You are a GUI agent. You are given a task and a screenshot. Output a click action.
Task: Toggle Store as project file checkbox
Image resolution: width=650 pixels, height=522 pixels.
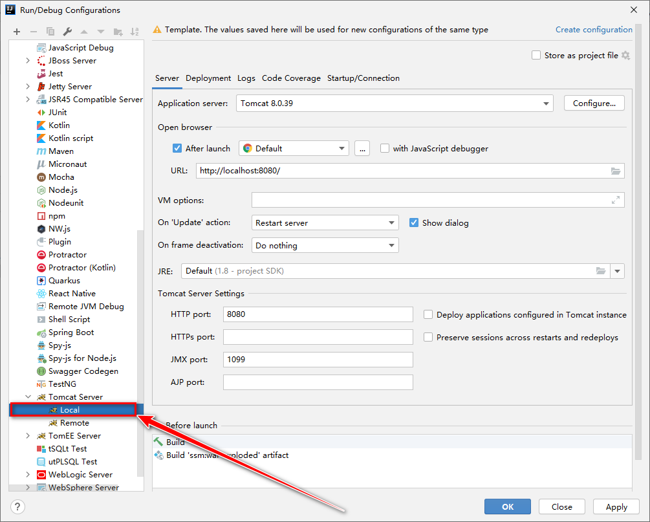tap(536, 55)
